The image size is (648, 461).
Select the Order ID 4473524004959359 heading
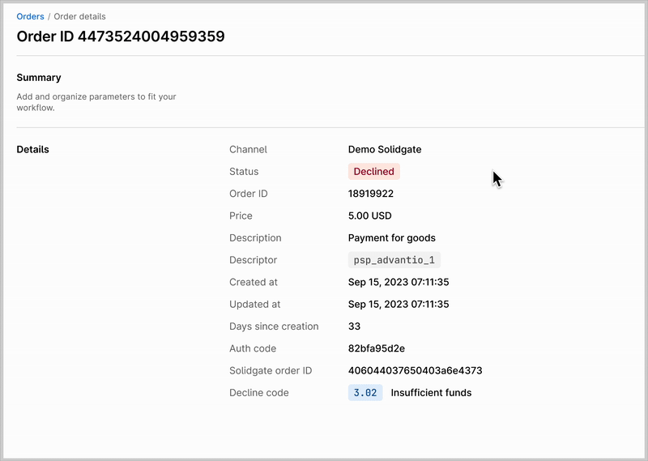pyautogui.click(x=121, y=36)
